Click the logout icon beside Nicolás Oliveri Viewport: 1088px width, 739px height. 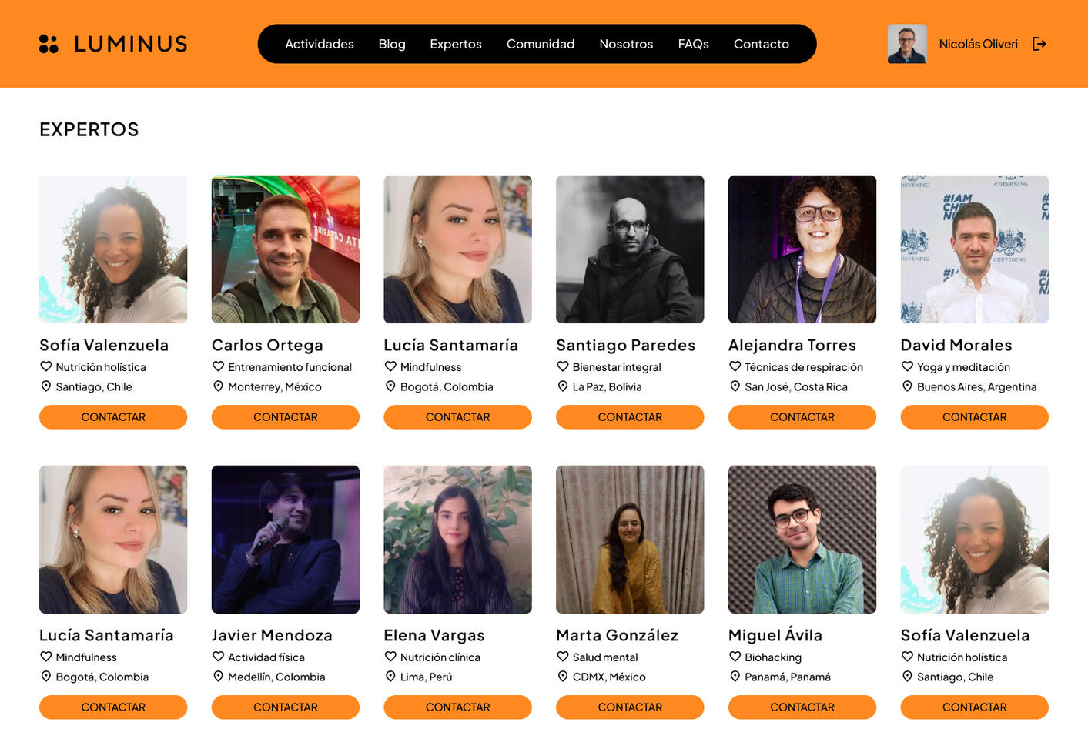click(x=1039, y=44)
